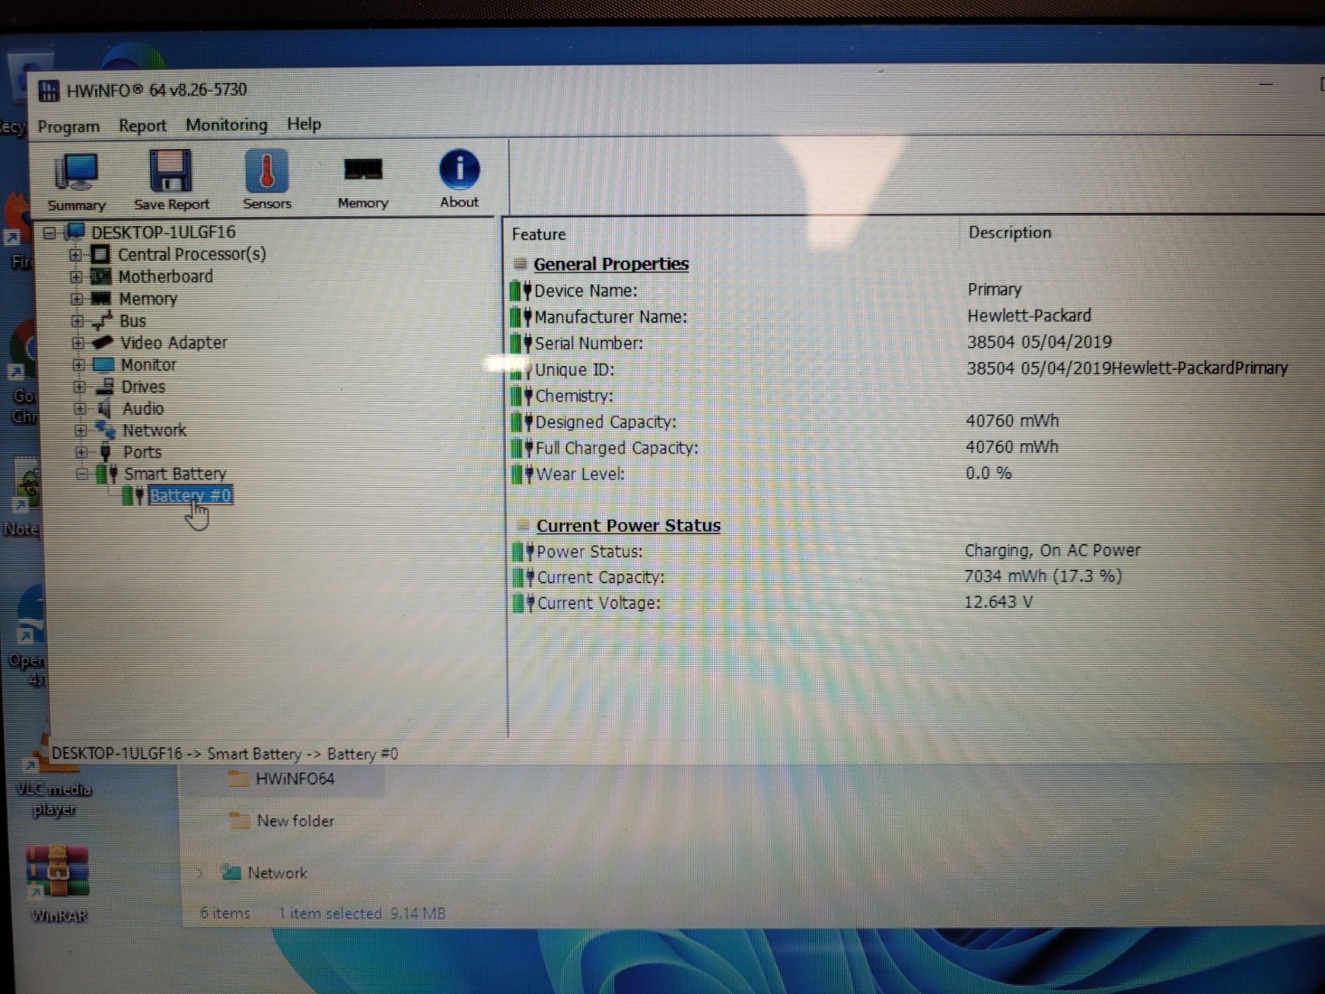Open the Monitoring menu
The height and width of the screenshot is (994, 1325).
tap(227, 125)
